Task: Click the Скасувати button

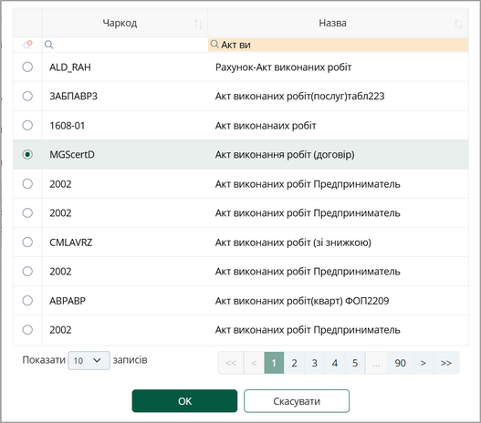Action: click(297, 401)
